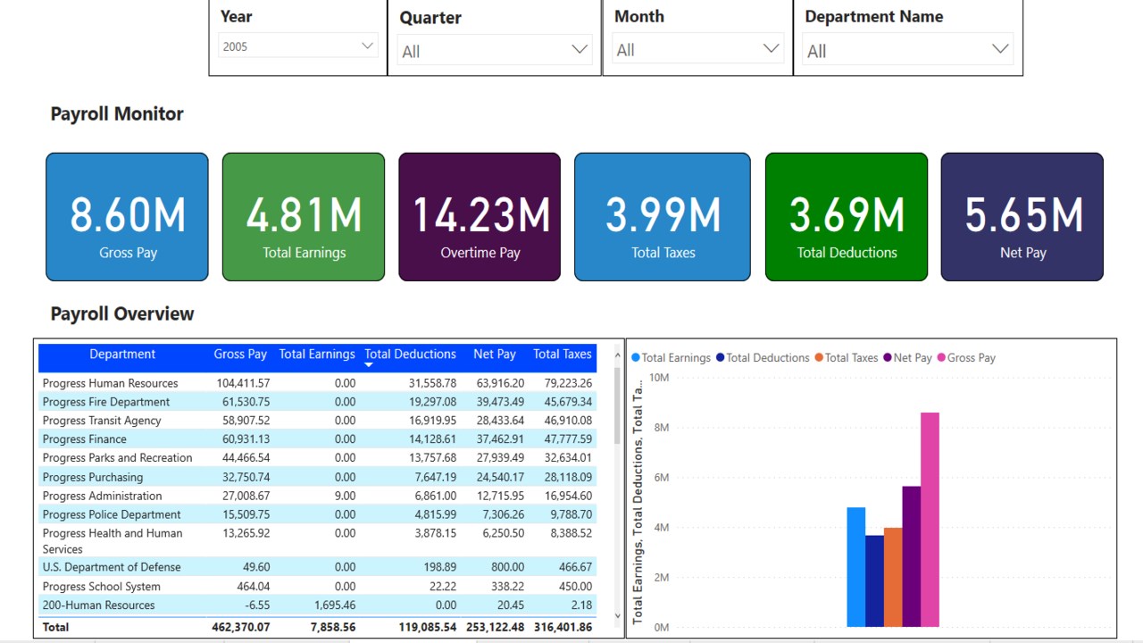Click the table's vertical scrollbar thumb
The image size is (1143, 643).
click(616, 405)
